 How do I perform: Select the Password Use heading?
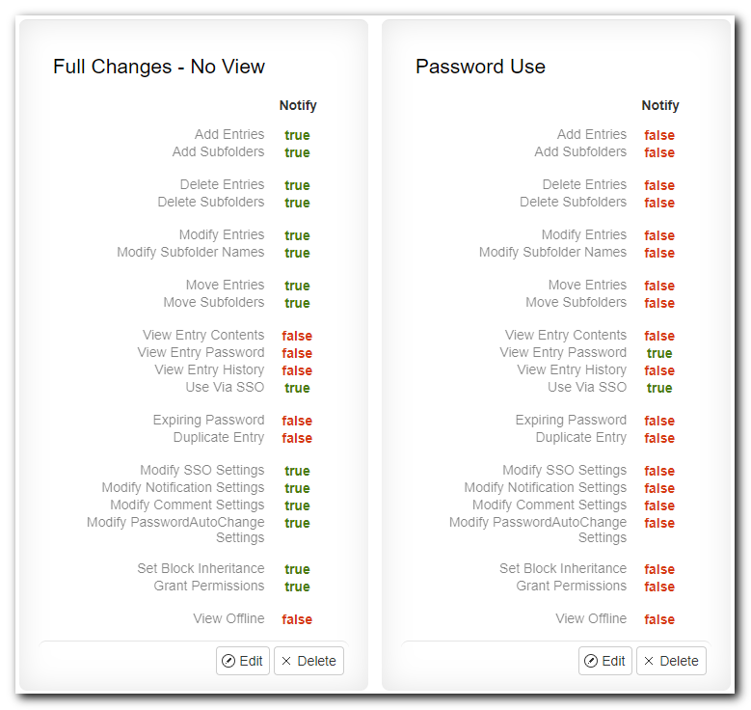[480, 67]
